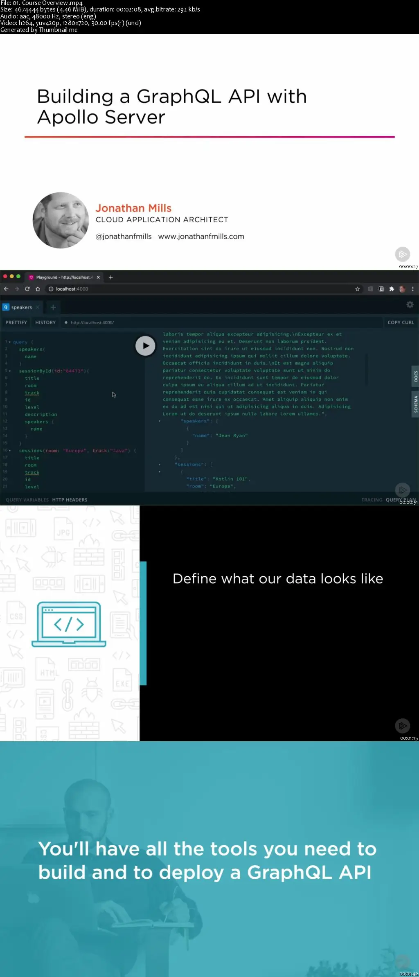The image size is (419, 977).
Task: Open the HTTP HEADERS panel
Action: click(x=70, y=500)
